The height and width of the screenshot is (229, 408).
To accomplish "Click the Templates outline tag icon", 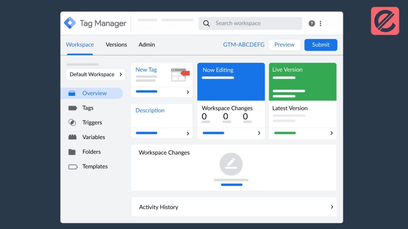I will pyautogui.click(x=73, y=167).
